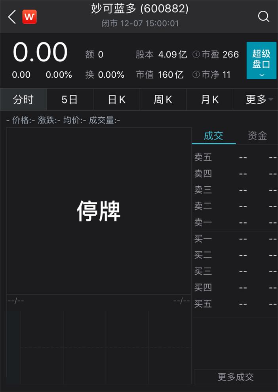
Task: Go back using the left arrow
Action: [12, 17]
